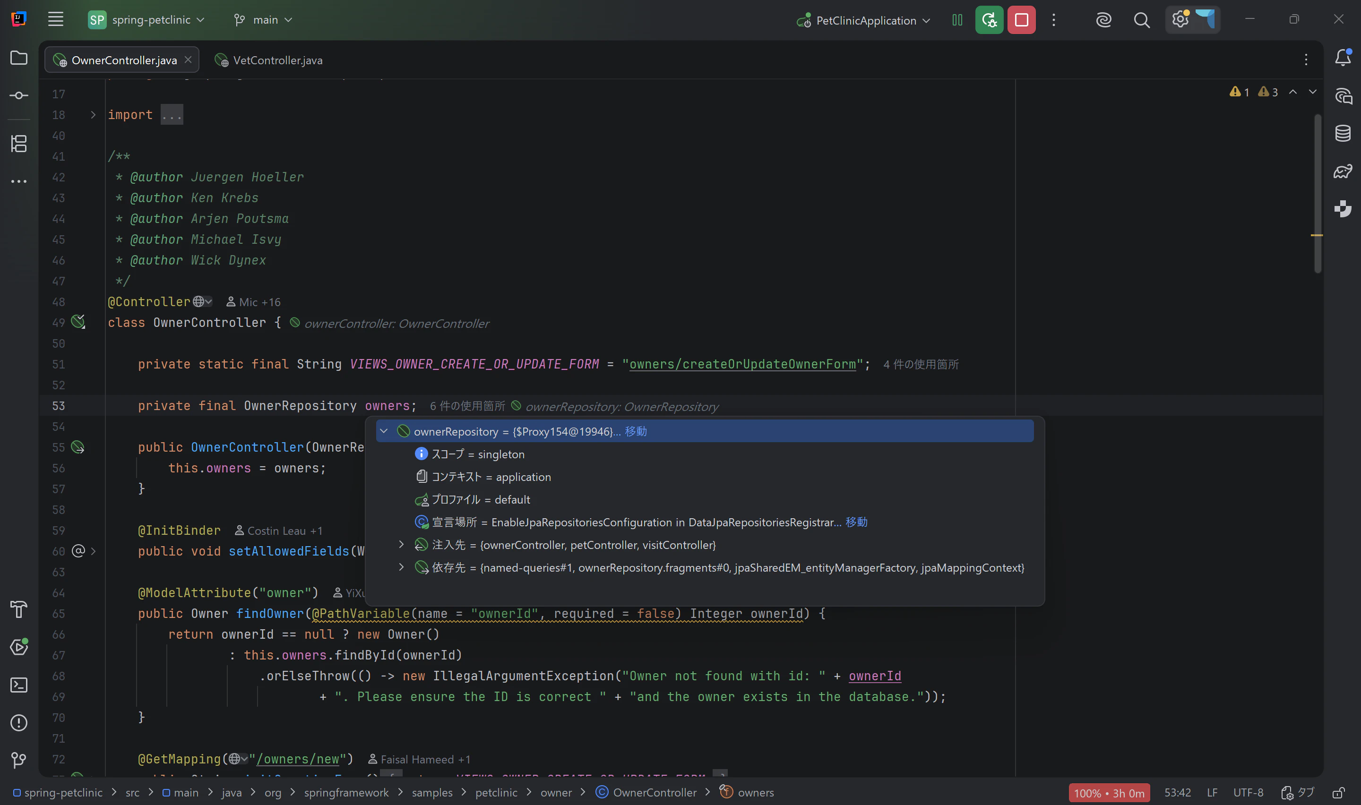The height and width of the screenshot is (805, 1361).
Task: Go to next highlighted error arrow
Action: [1313, 92]
